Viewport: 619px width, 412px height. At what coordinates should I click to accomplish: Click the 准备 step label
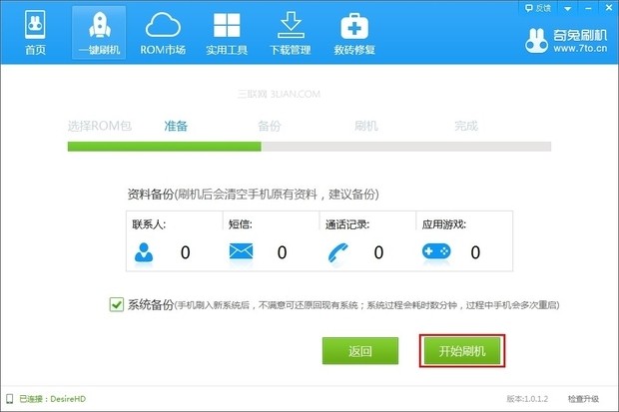pos(176,126)
